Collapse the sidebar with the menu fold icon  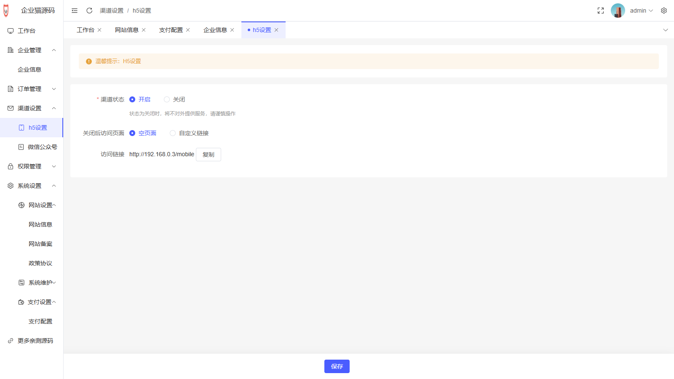pos(75,11)
